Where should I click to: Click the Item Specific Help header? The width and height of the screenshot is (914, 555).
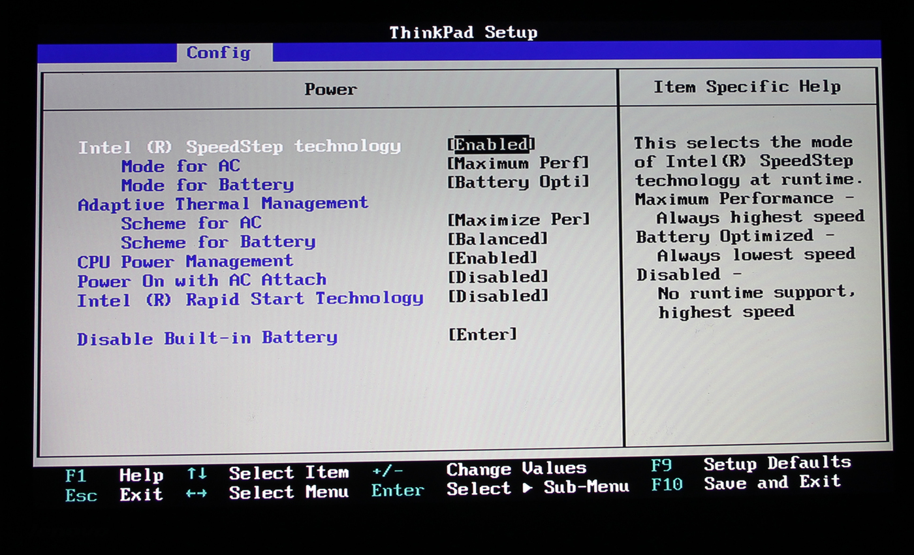point(748,87)
